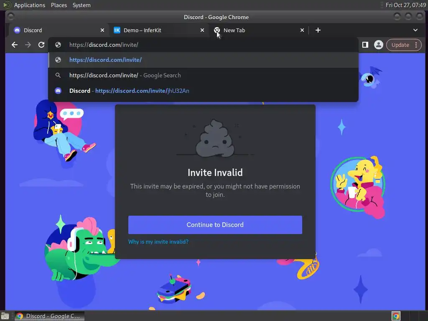Open the side panel icon

[x=365, y=45]
